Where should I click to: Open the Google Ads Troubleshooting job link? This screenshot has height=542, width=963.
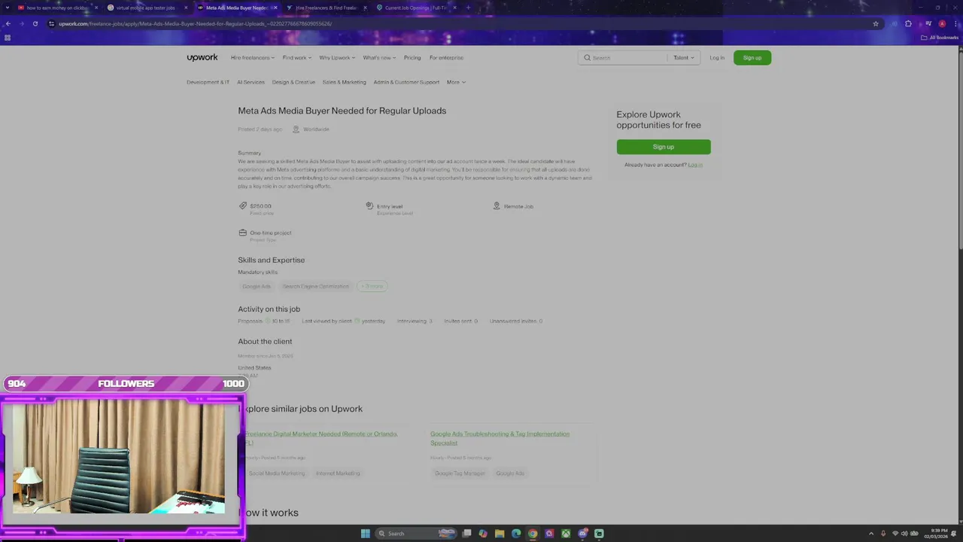(500, 438)
